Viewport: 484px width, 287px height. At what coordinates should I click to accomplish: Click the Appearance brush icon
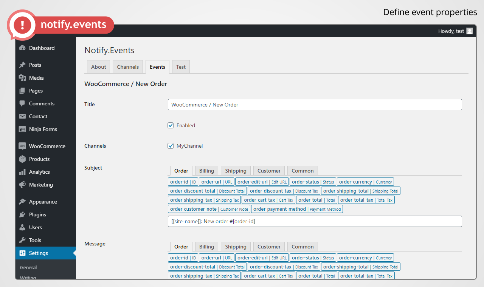tap(22, 202)
